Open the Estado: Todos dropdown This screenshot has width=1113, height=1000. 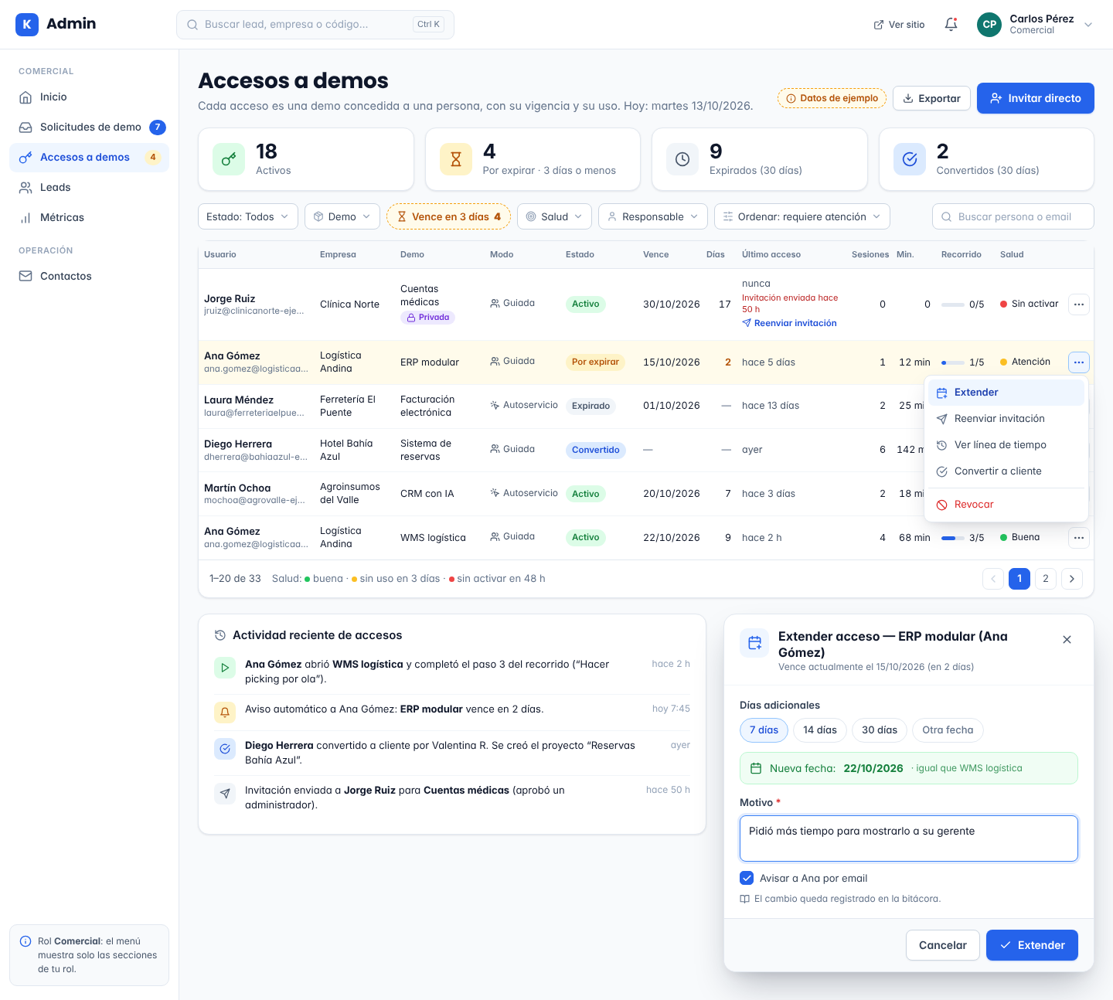pyautogui.click(x=248, y=216)
